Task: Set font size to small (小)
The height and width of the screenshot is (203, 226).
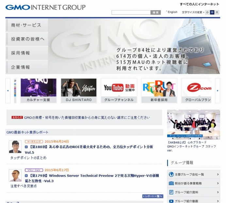Action: click(207, 12)
